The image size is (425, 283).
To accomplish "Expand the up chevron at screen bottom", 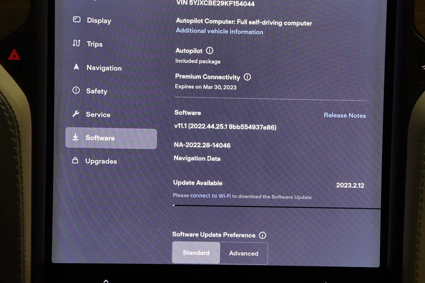I will (x=106, y=281).
